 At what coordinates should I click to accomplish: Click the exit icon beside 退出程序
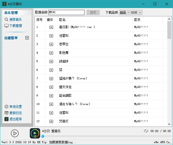(6, 119)
